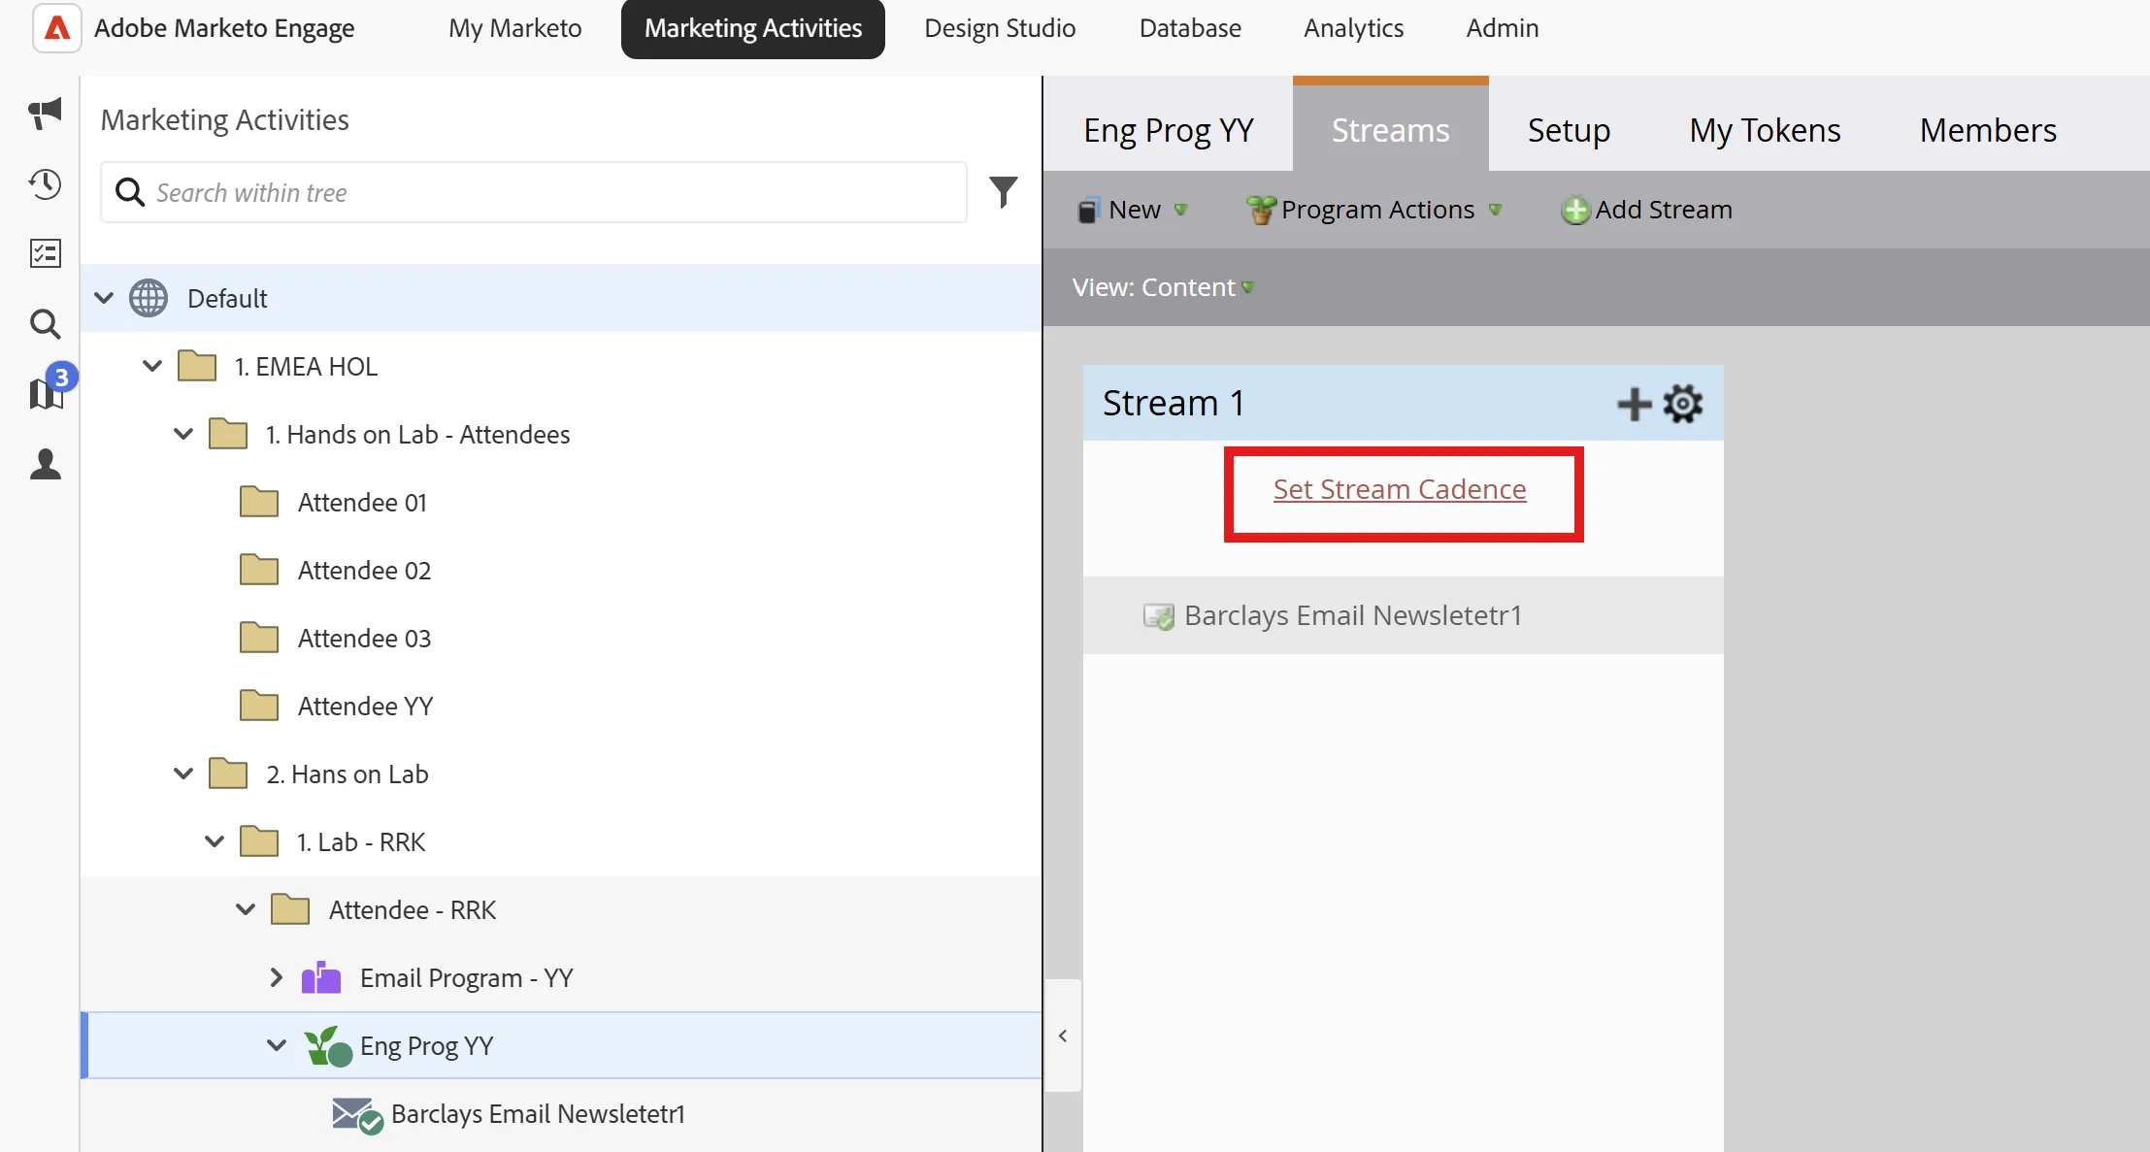The image size is (2150, 1152).
Task: Collapse the 1. Lab - RRK chevron
Action: pyautogui.click(x=215, y=841)
